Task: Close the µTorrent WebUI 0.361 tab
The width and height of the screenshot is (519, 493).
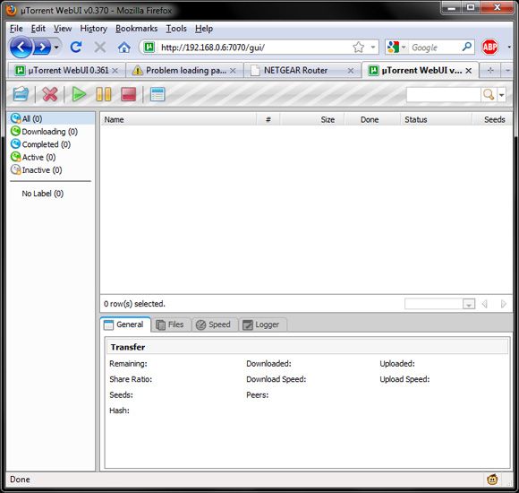Action: coord(115,71)
